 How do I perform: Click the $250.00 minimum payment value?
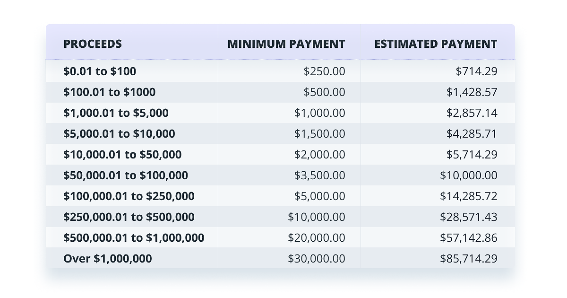coord(324,71)
